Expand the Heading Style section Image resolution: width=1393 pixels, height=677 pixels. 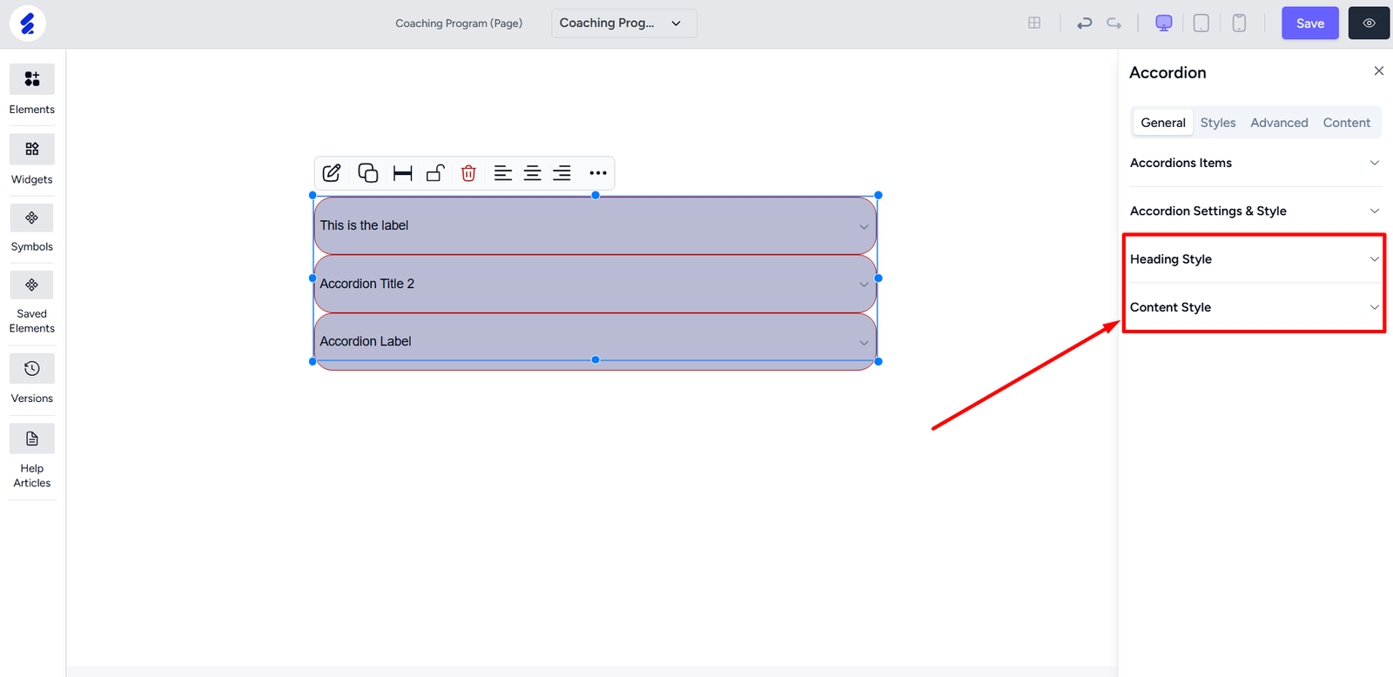(x=1254, y=259)
